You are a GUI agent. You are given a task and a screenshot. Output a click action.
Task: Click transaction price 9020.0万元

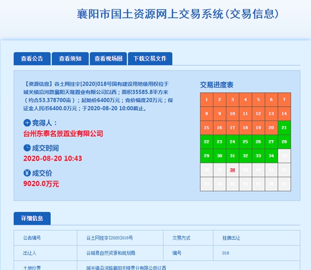[x=41, y=183]
